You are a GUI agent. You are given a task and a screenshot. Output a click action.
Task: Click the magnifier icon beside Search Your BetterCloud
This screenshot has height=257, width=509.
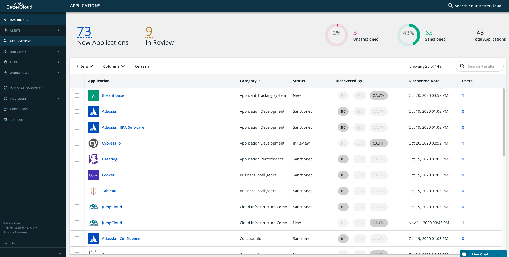[x=450, y=6]
